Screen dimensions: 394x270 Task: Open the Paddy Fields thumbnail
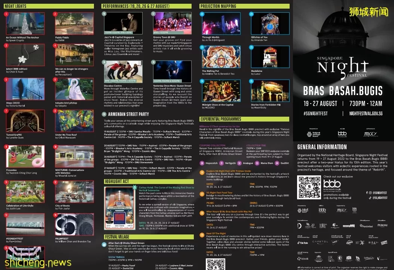pos(74,24)
